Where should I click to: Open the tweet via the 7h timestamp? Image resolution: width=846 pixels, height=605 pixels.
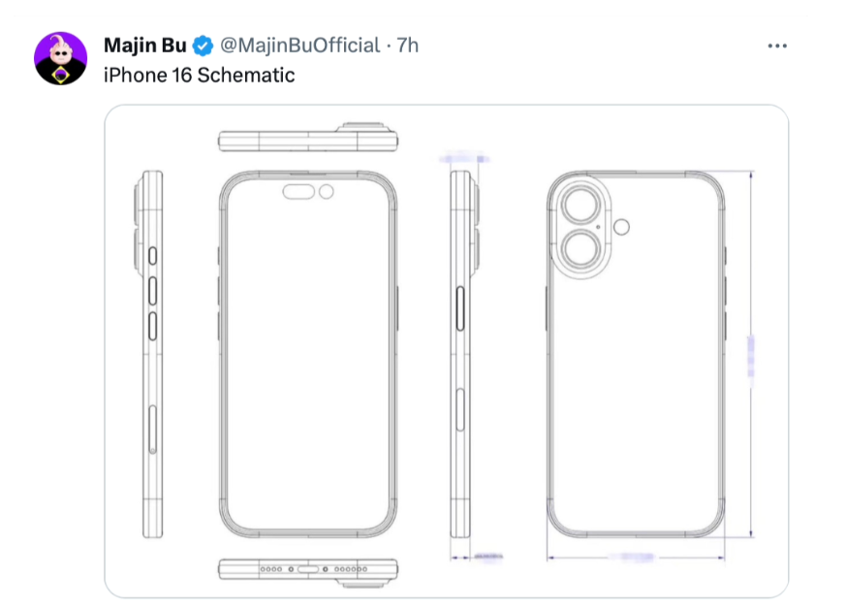coord(408,46)
